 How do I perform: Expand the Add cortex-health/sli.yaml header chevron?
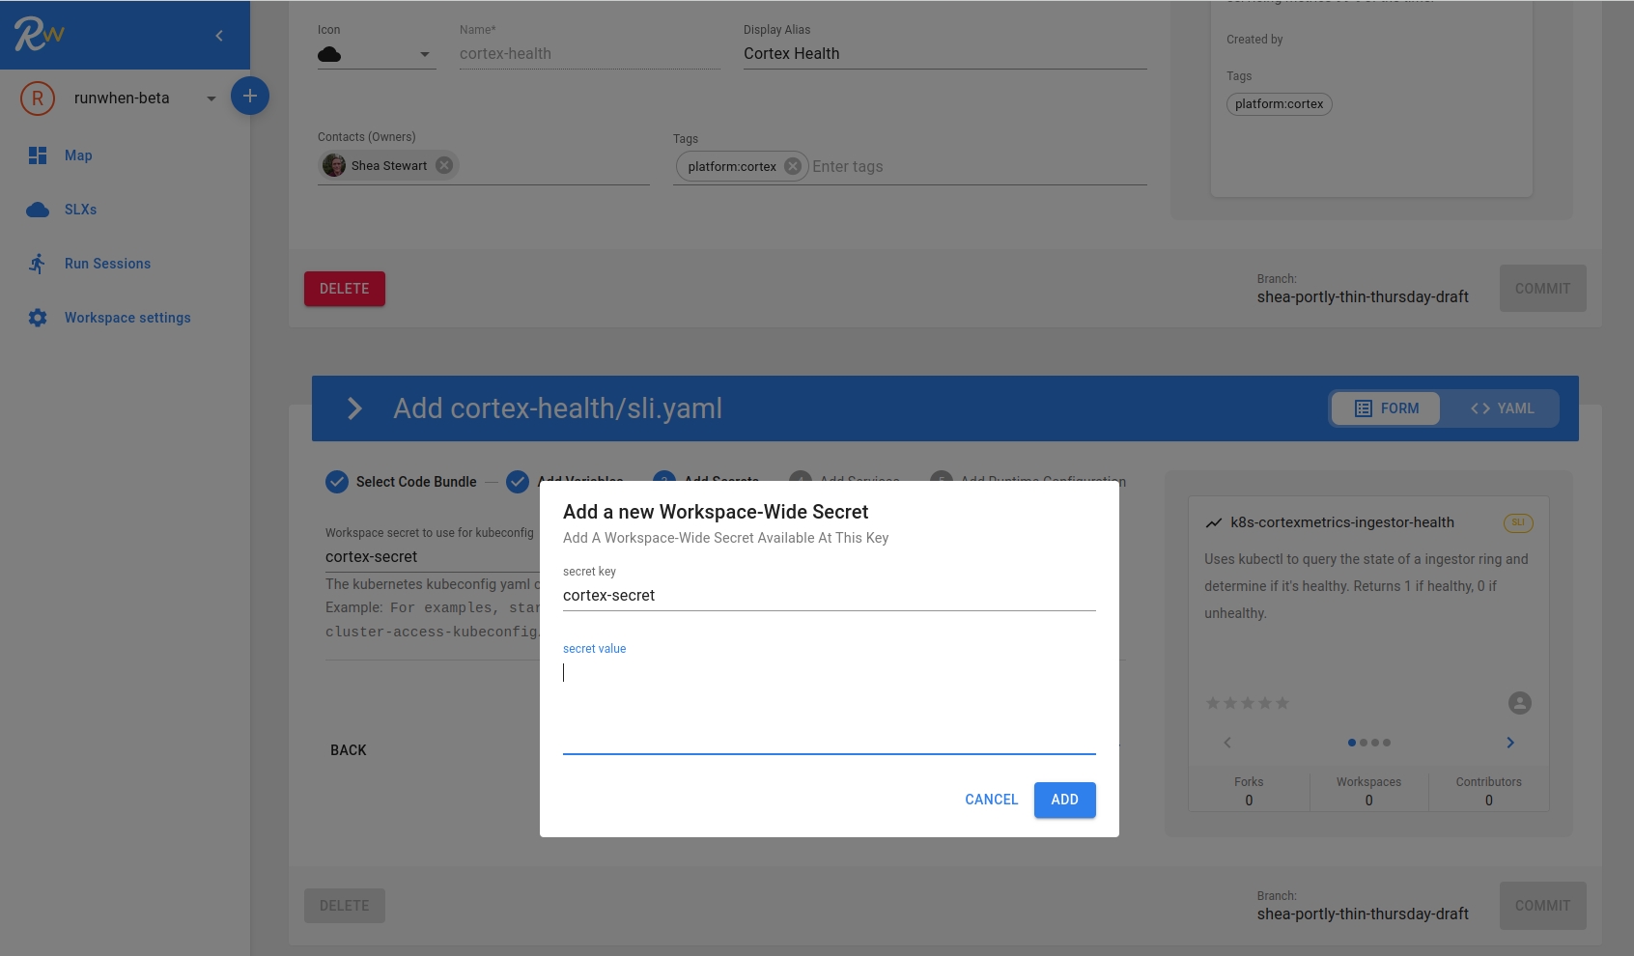[x=354, y=408]
